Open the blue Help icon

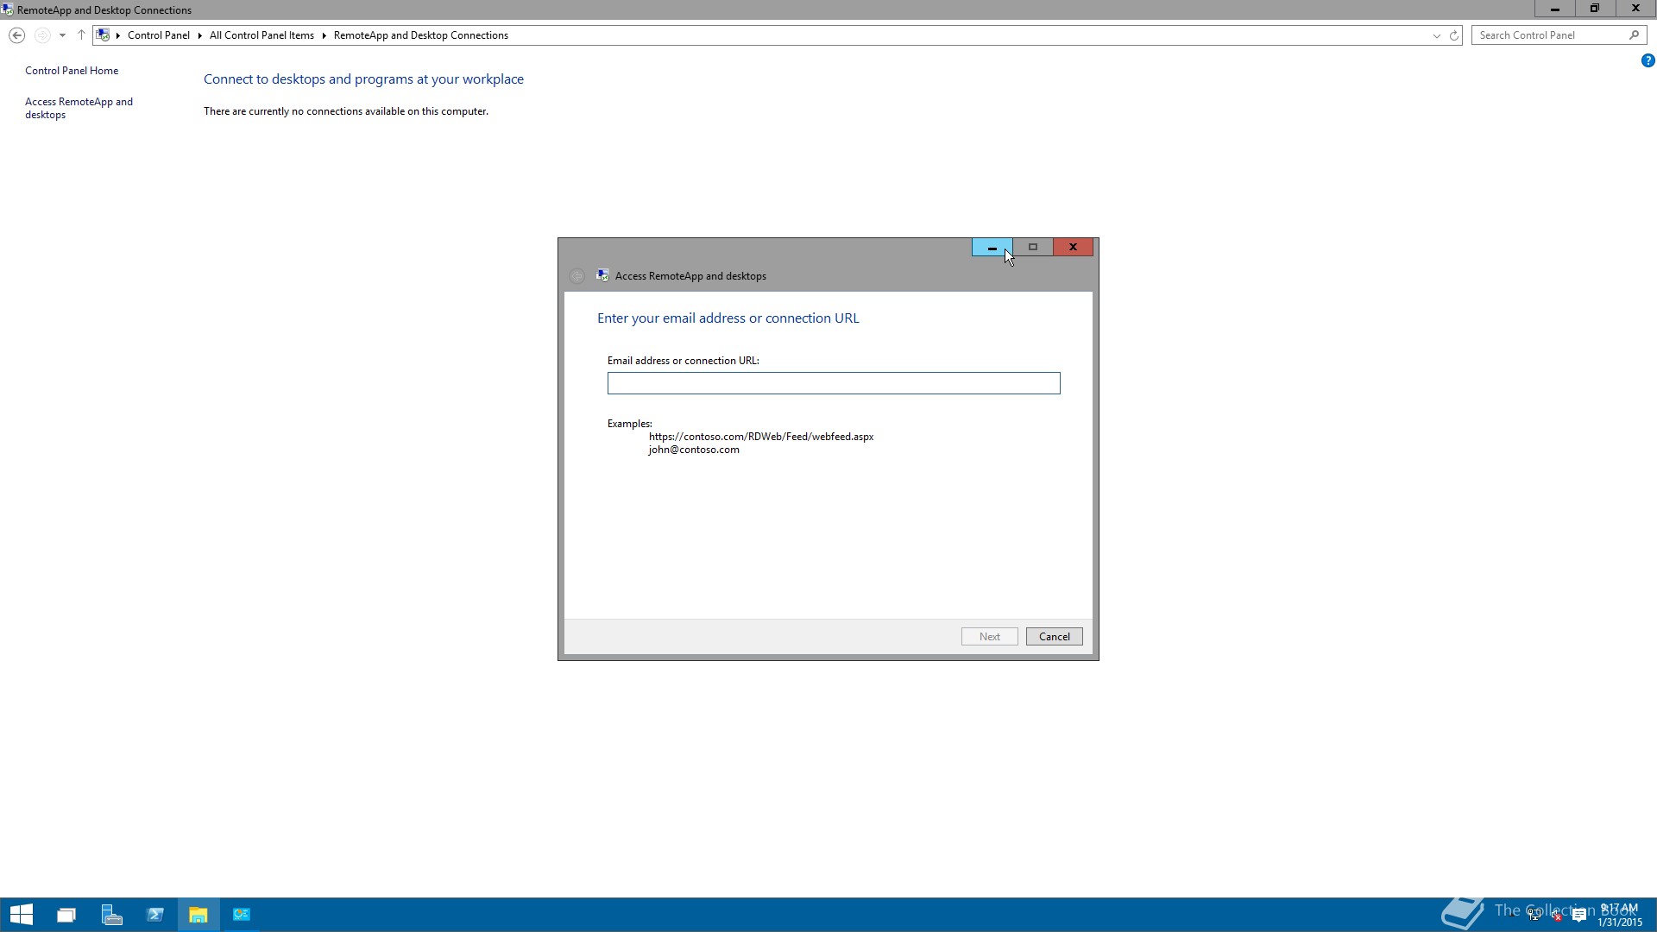point(1648,60)
